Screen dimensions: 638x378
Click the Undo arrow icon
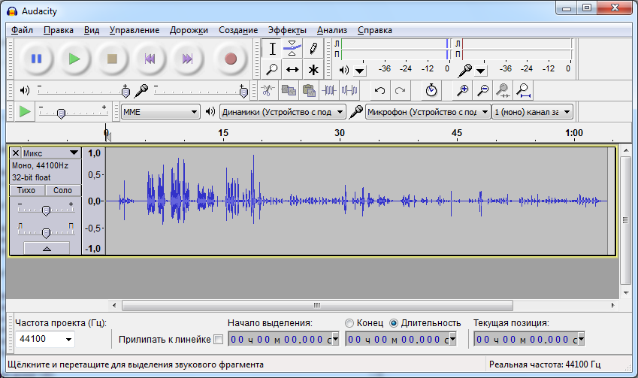tap(380, 90)
